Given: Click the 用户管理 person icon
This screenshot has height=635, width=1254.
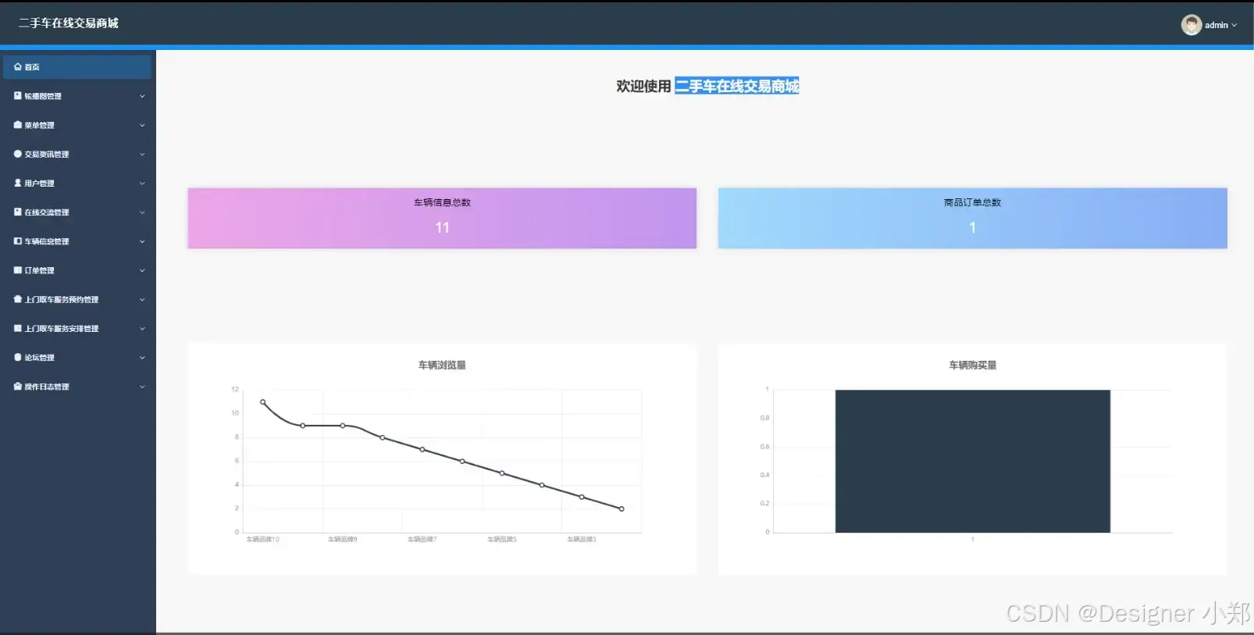Looking at the screenshot, I should pyautogui.click(x=18, y=183).
